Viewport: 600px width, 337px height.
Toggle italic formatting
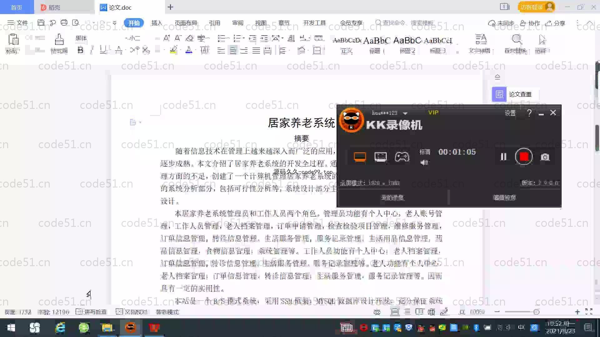coord(92,50)
